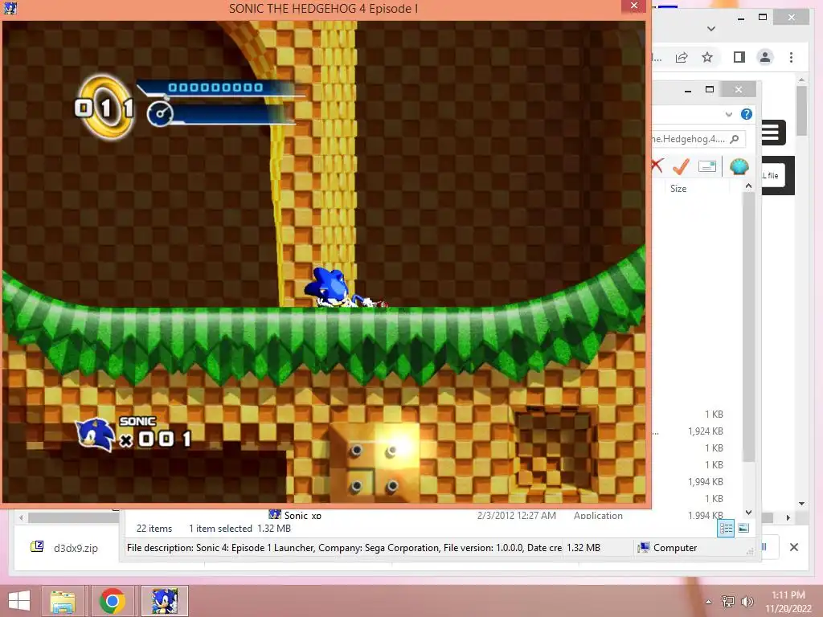Click the orange checkmark ribbon icon
The width and height of the screenshot is (823, 617).
click(x=681, y=166)
